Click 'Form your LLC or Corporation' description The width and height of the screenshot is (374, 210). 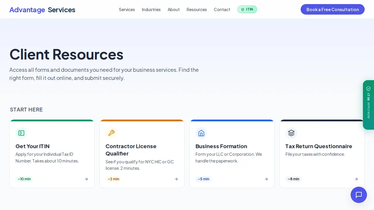tap(229, 157)
